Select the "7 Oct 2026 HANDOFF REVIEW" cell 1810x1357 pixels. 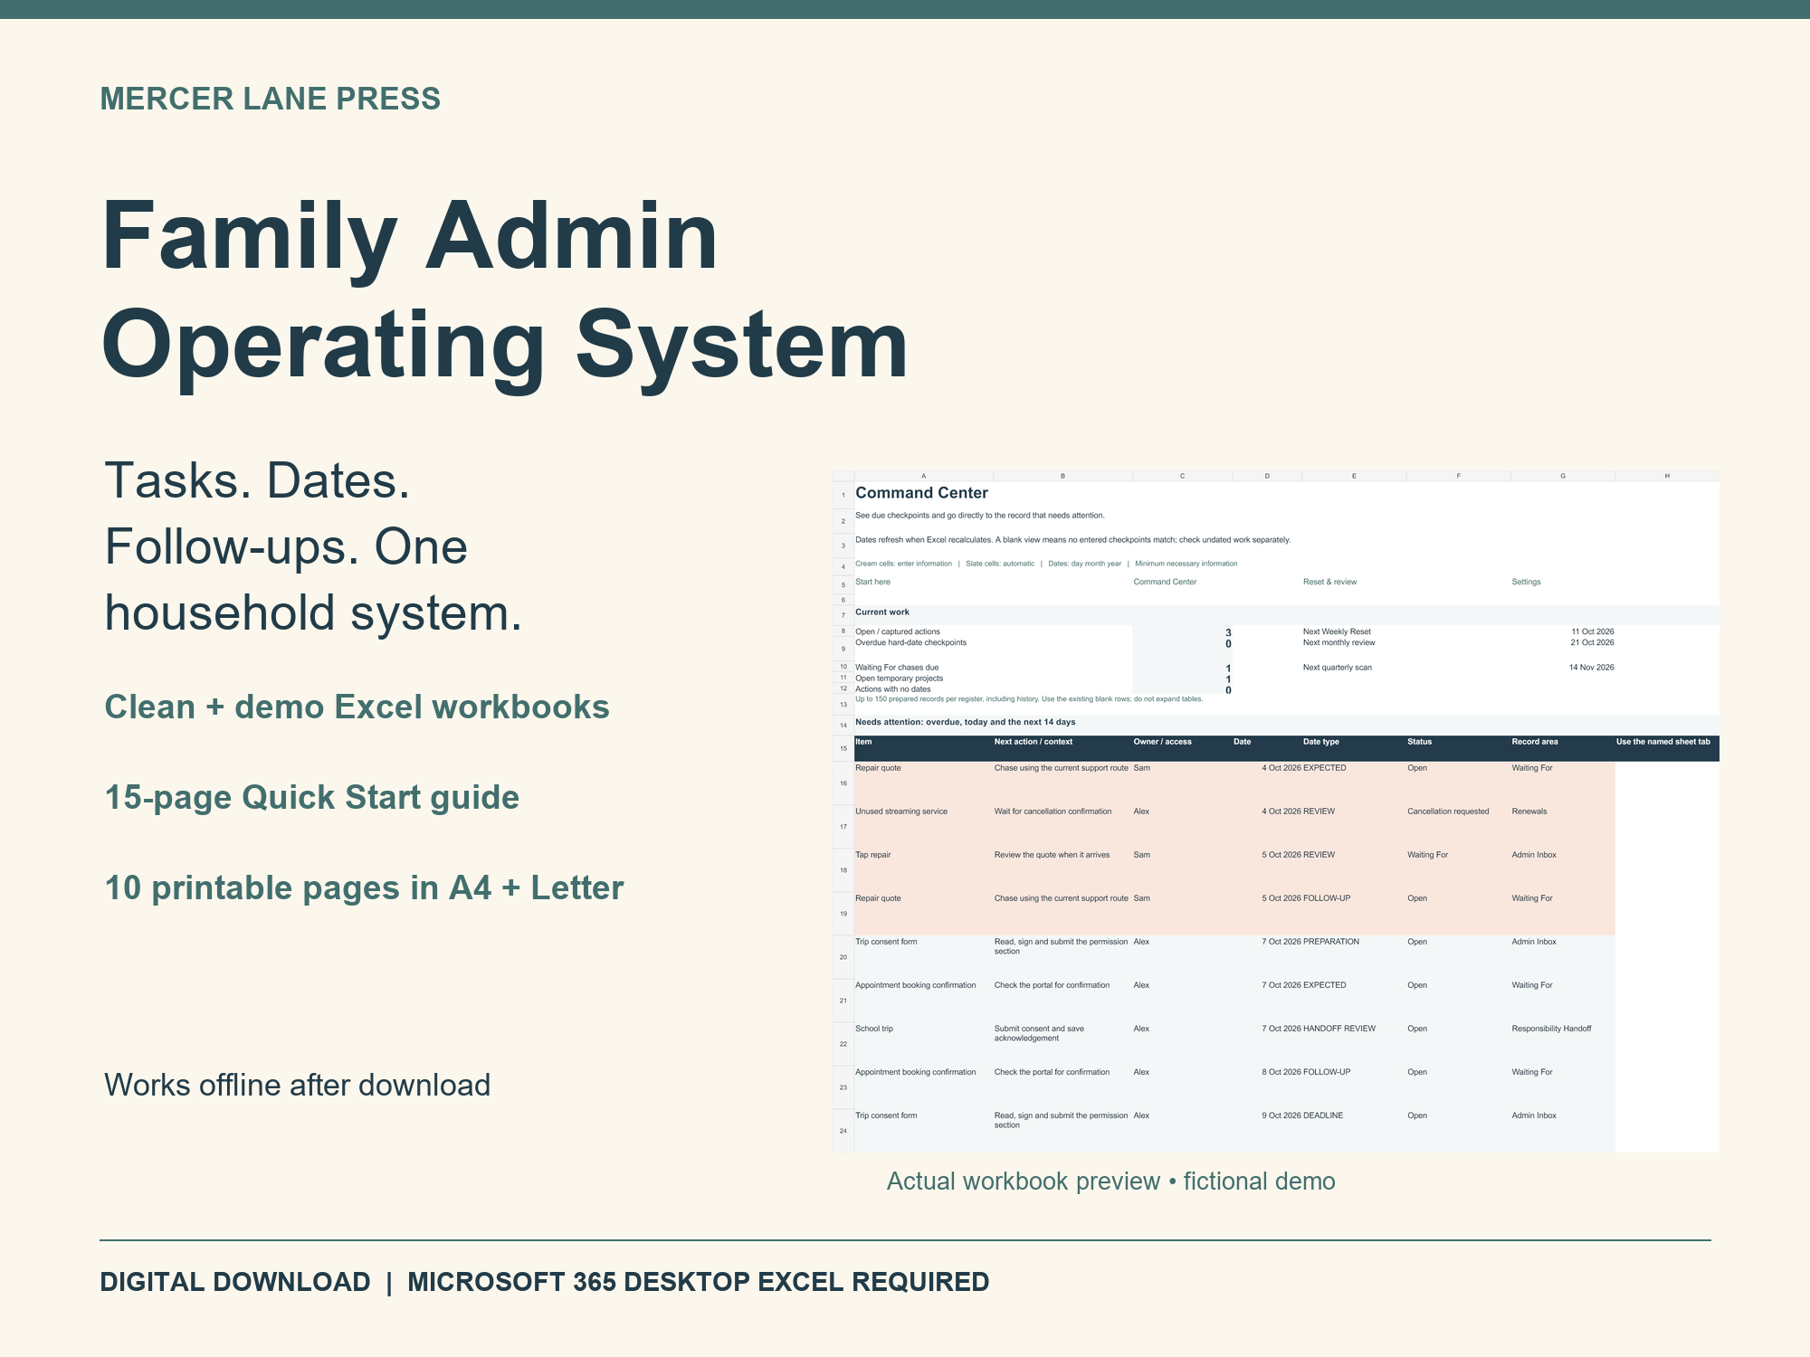click(1319, 1029)
